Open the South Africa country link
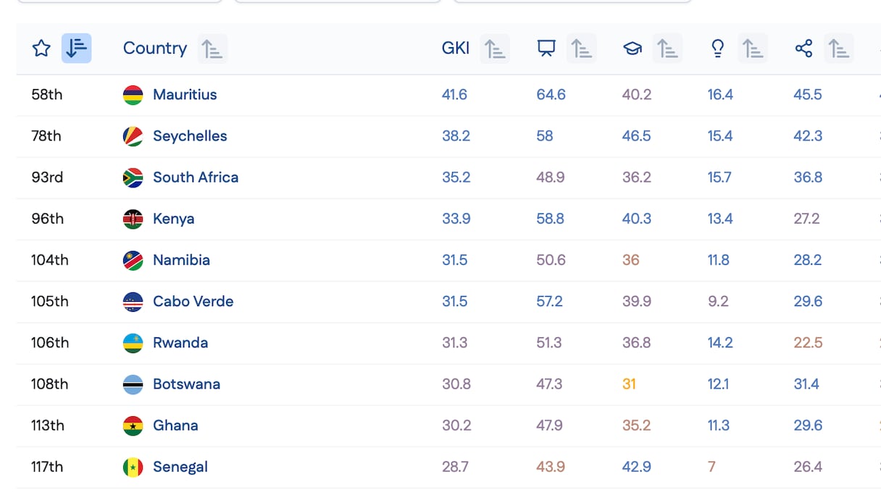Screen dimensions: 881x495 click(x=195, y=177)
